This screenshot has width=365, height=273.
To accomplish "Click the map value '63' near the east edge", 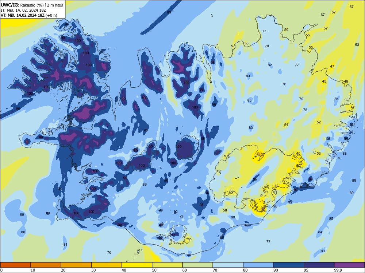I will (357, 44).
